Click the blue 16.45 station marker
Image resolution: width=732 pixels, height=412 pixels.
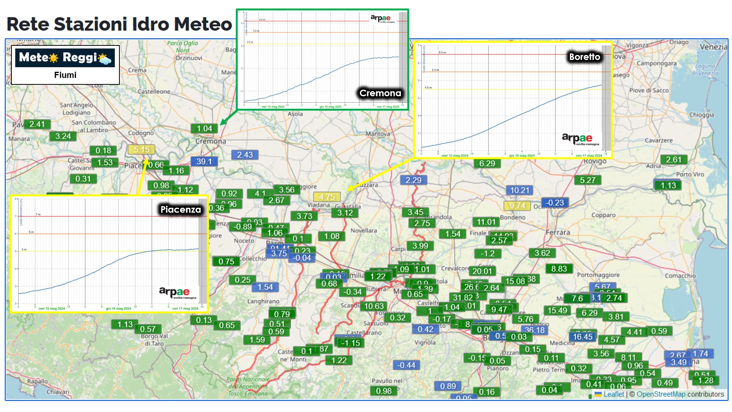click(x=582, y=337)
